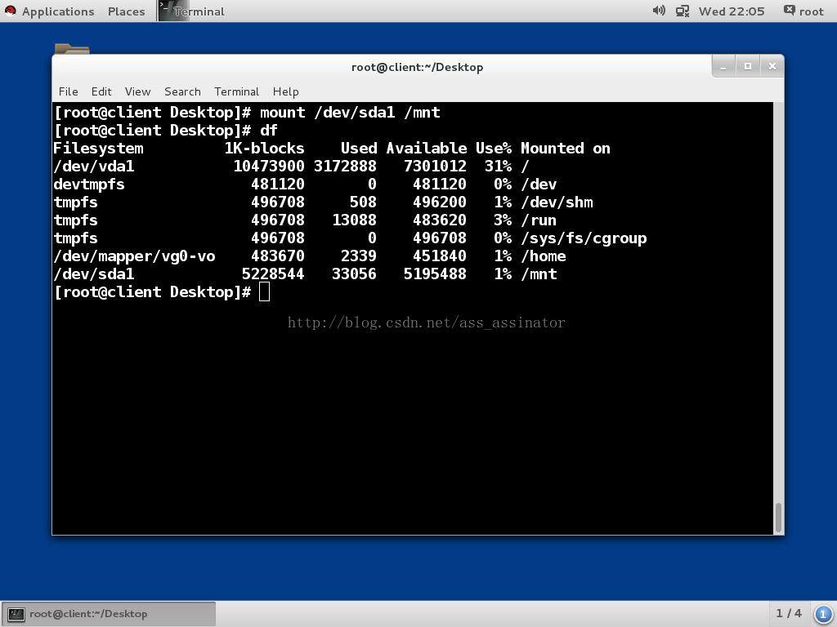The height and width of the screenshot is (627, 837).
Task: Open the volume speaker icon
Action: point(659,11)
